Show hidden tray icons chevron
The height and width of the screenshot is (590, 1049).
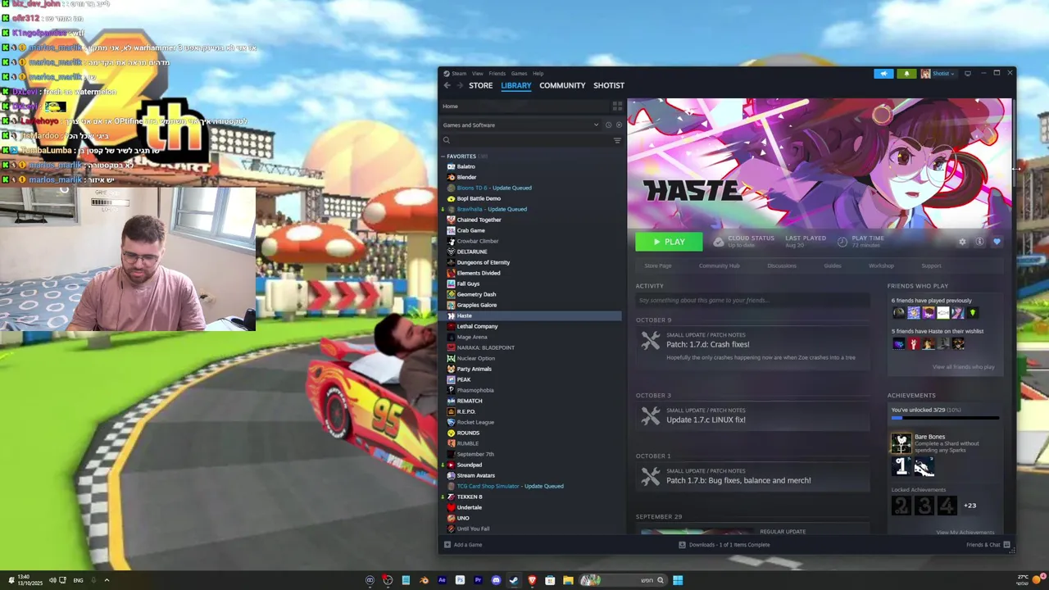point(107,580)
